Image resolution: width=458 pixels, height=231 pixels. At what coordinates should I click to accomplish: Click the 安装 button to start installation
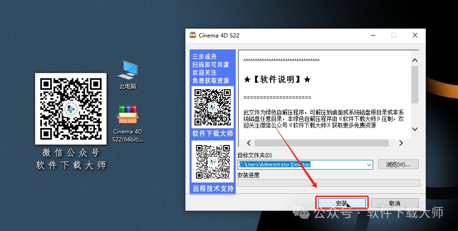click(x=341, y=203)
